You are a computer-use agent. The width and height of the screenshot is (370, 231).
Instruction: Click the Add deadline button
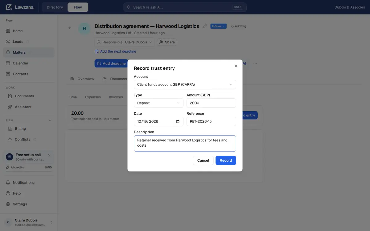tap(111, 63)
